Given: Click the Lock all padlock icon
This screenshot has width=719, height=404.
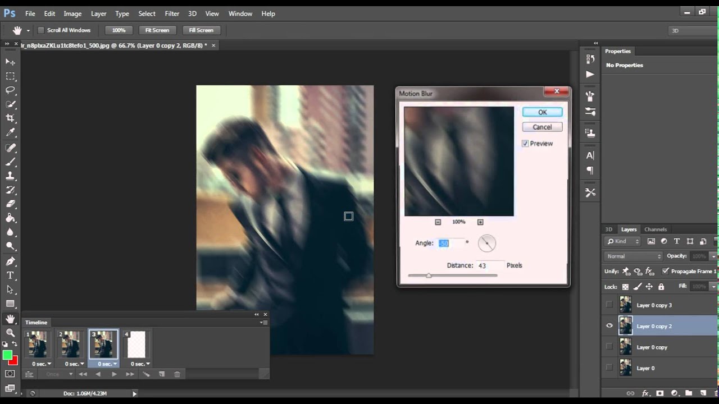Looking at the screenshot, I should coord(661,287).
